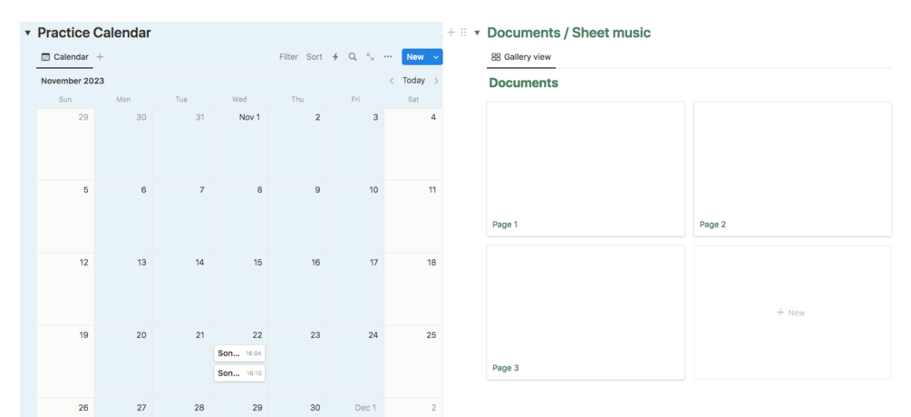Click the Practice Calendar heading text
Screen dimensions: 911x417
(x=94, y=34)
